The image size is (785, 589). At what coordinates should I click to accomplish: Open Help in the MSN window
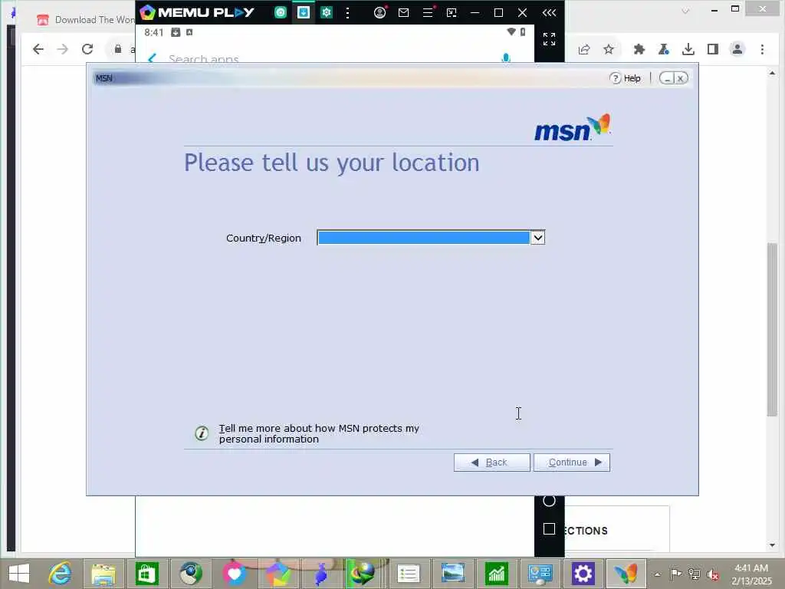(626, 78)
